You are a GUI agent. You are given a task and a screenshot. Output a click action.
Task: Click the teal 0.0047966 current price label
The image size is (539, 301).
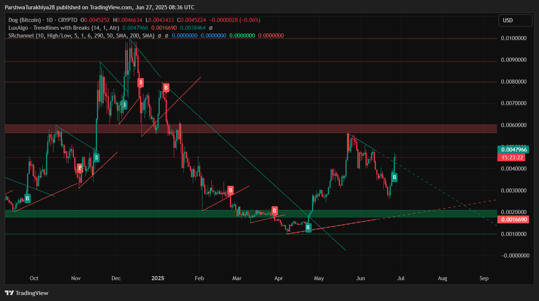[x=515, y=149]
